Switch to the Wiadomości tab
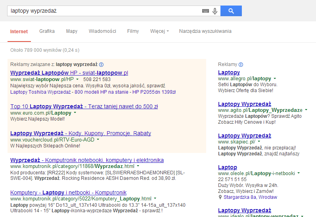 pos(102,31)
